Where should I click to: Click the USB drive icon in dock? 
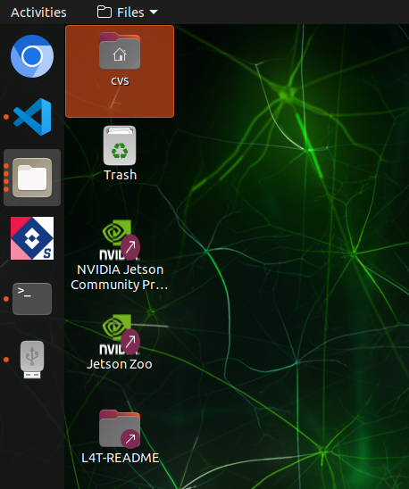[32, 360]
